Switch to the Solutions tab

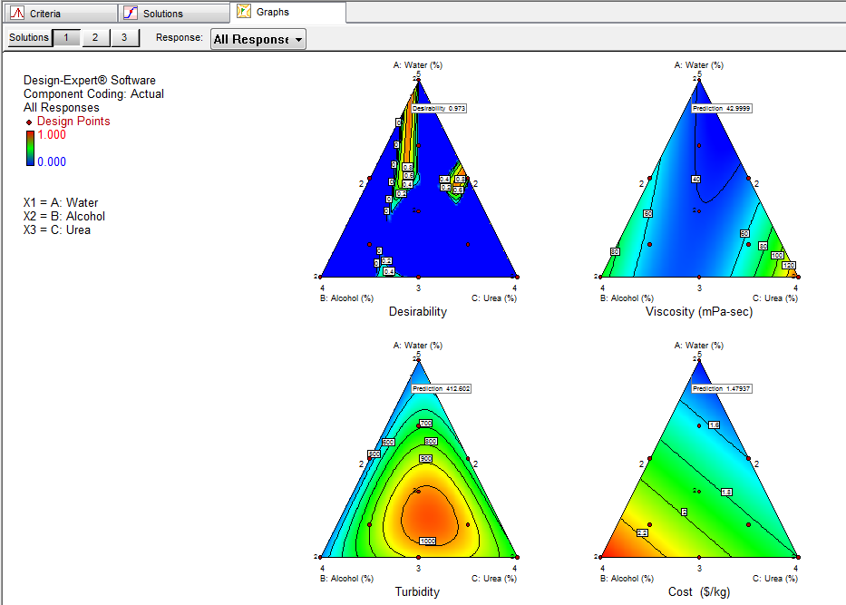[174, 14]
